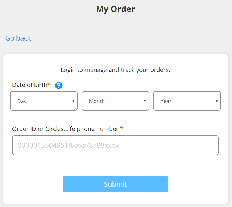Screen dimensions: 232x207
Task: Expand the Year dropdown
Action: [187, 101]
